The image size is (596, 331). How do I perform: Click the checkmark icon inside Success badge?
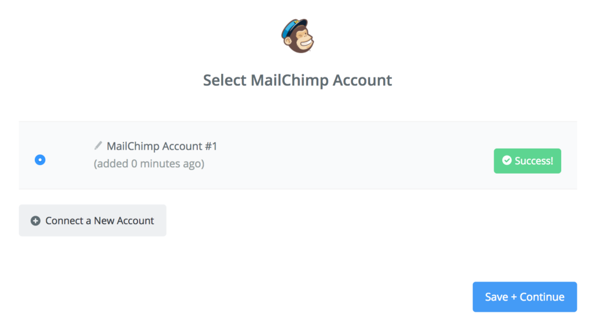(x=507, y=161)
